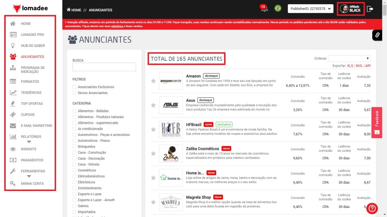The image size is (387, 217).
Task: Click the black link icon on right edge
Action: click(377, 35)
